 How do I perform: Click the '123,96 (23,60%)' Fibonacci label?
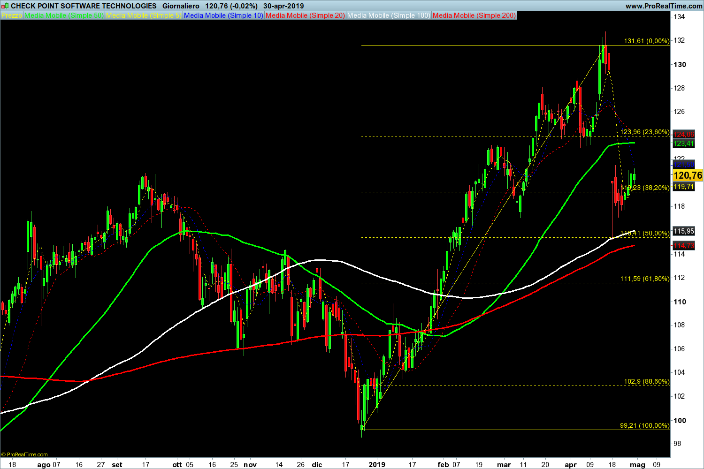[645, 132]
